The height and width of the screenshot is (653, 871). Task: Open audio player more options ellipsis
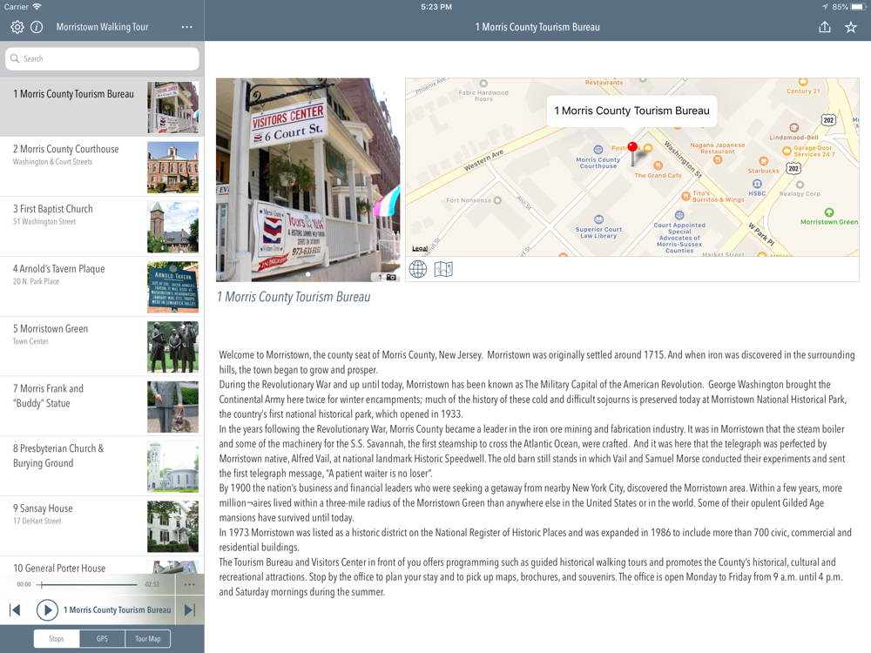pyautogui.click(x=189, y=584)
